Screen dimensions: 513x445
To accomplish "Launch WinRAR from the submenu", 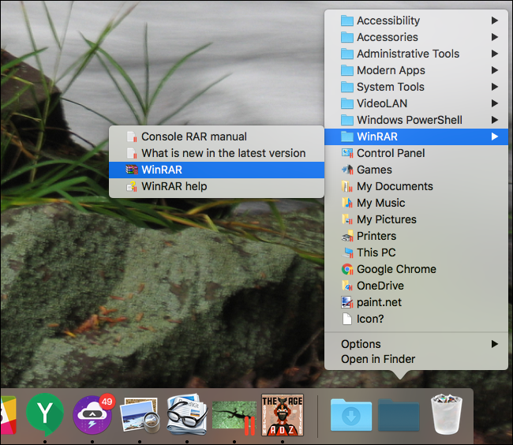I will click(x=216, y=170).
